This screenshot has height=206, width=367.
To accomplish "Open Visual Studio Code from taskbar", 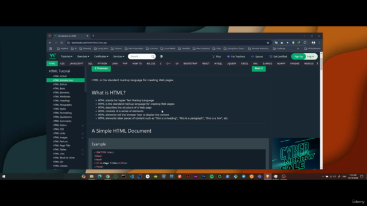I will point(131,176).
